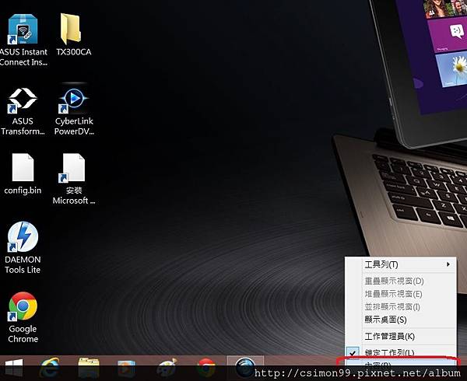
Task: Open the media player taskbar icon
Action: tap(127, 369)
